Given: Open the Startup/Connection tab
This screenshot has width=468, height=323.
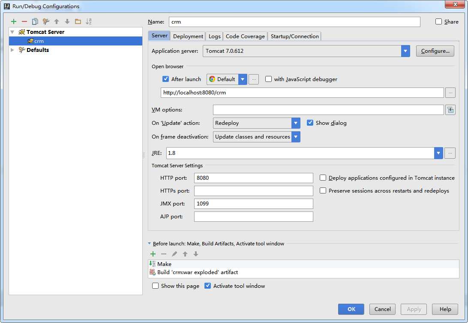Looking at the screenshot, I should pos(294,36).
